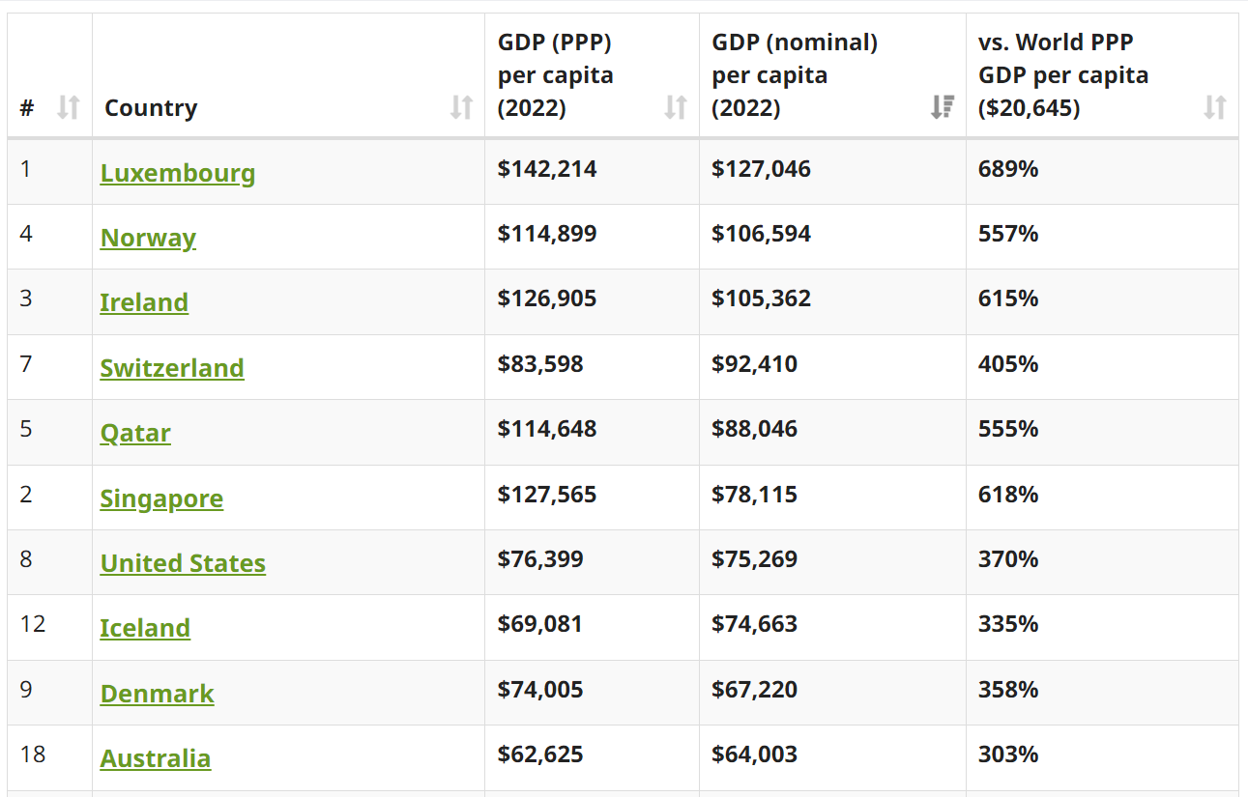
Task: Follow the Ireland link
Action: (x=144, y=302)
